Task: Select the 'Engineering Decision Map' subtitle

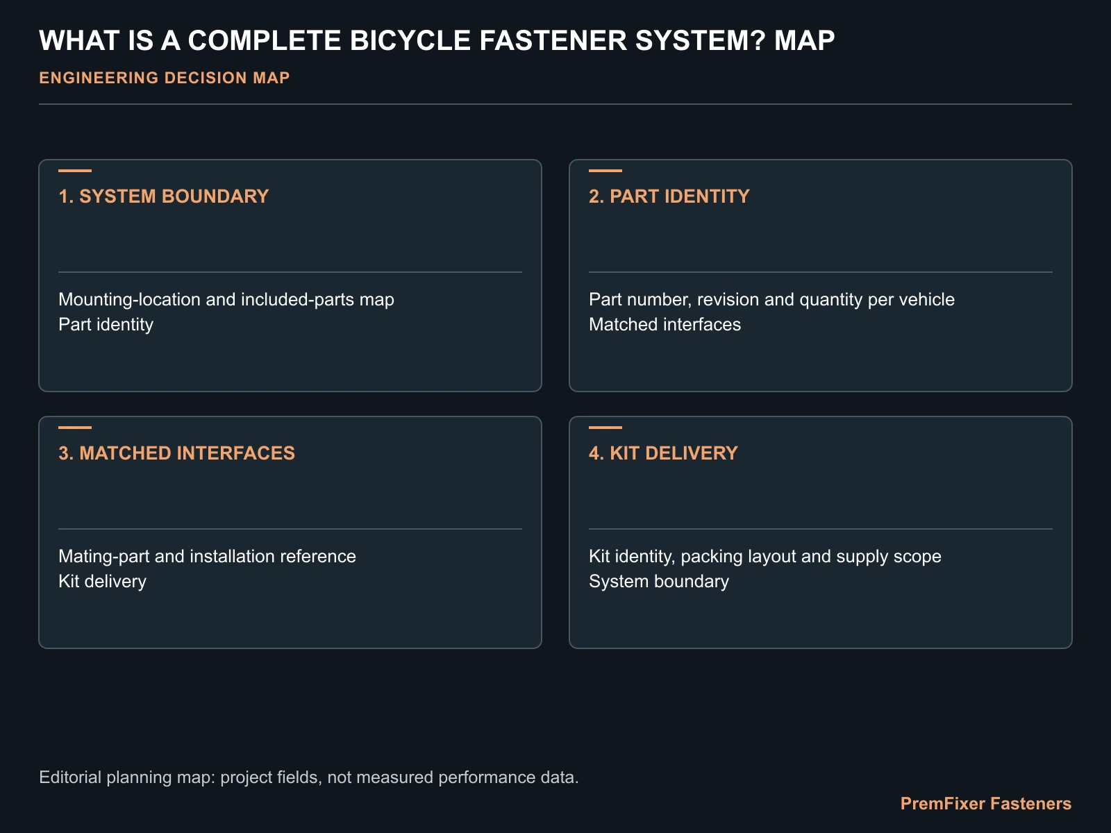Action: [x=164, y=78]
